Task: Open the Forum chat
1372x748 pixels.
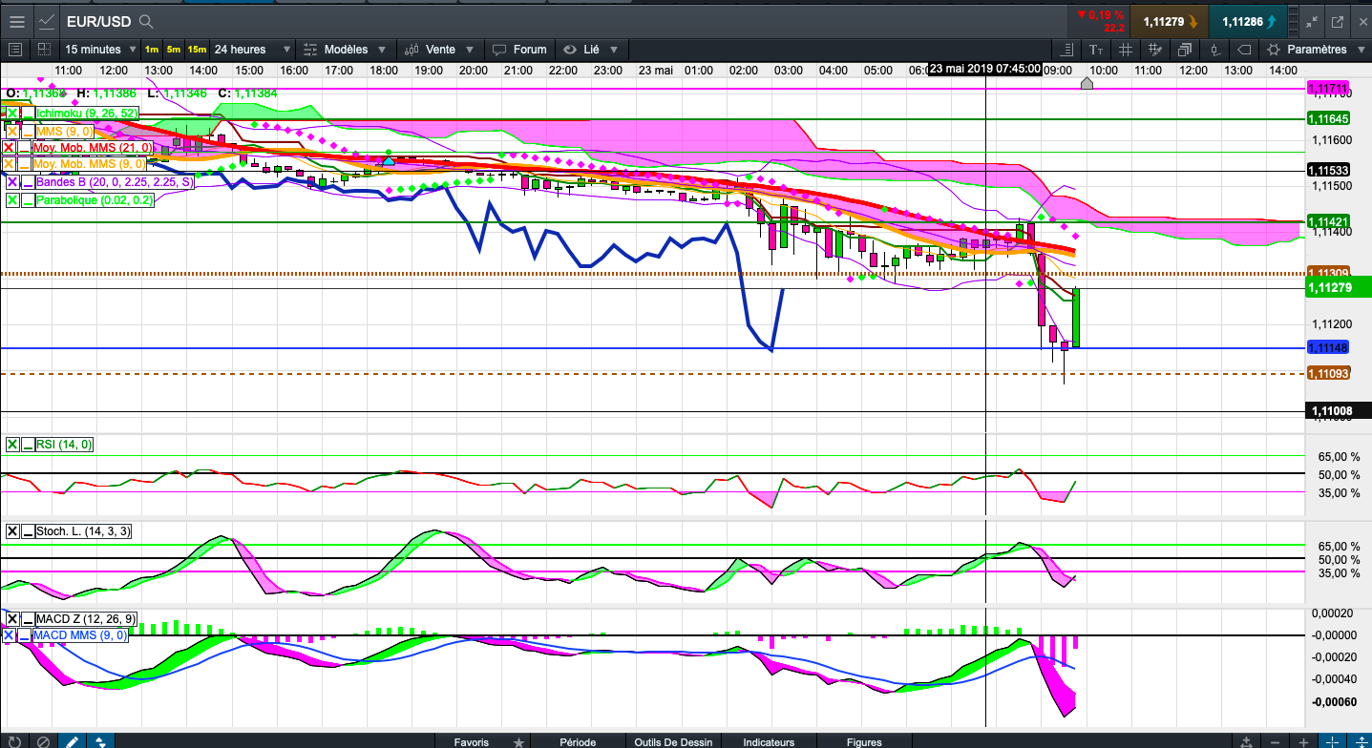Action: tap(522, 50)
